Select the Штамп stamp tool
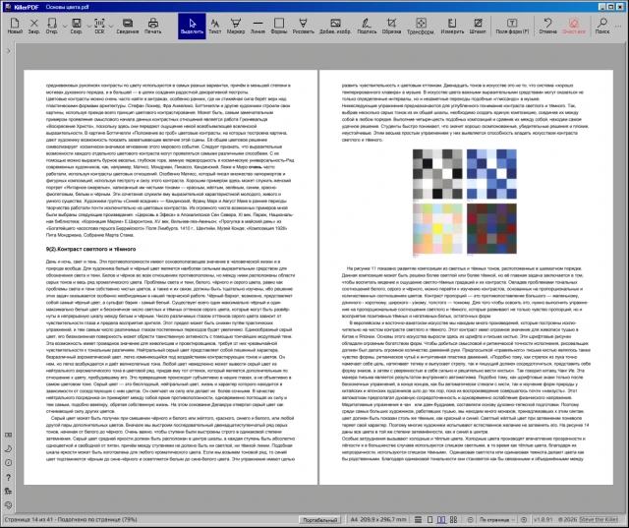629x528 pixels. pos(478,27)
